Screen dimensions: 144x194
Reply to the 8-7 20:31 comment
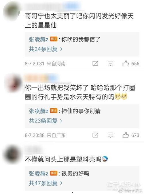[110, 64]
